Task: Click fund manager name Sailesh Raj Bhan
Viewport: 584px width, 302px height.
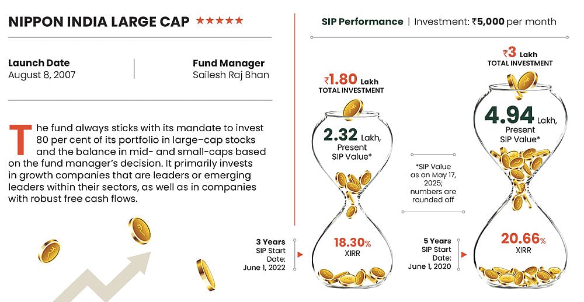Action: coord(231,75)
